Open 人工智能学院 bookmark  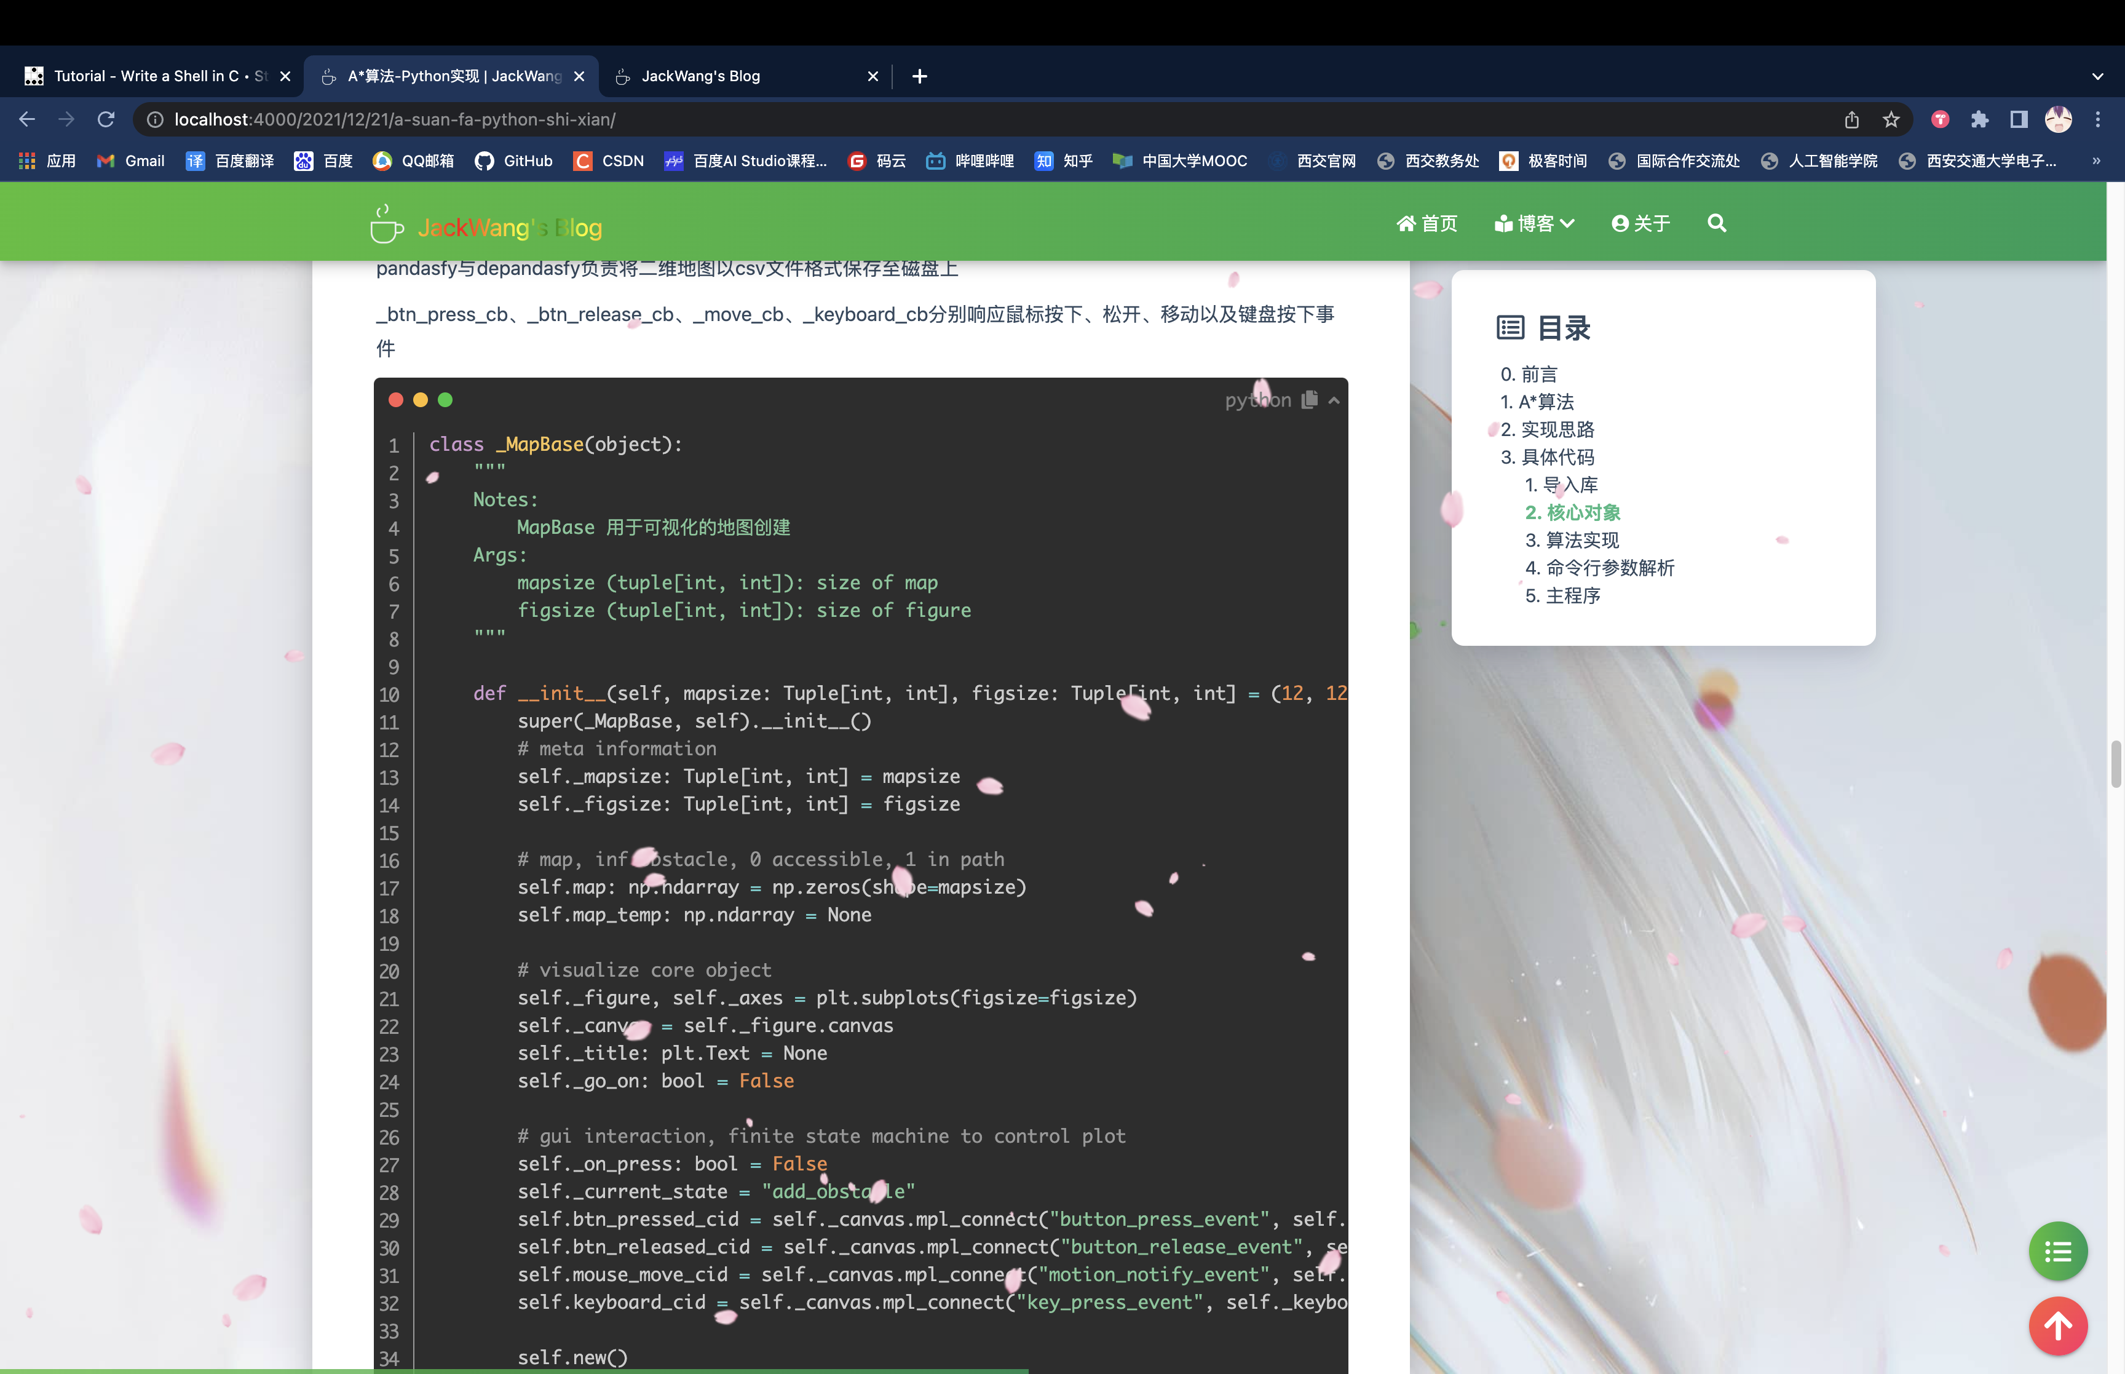(1820, 161)
